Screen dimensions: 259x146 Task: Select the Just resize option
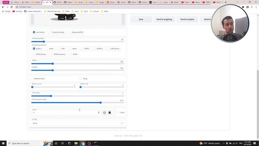click(x=39, y=32)
